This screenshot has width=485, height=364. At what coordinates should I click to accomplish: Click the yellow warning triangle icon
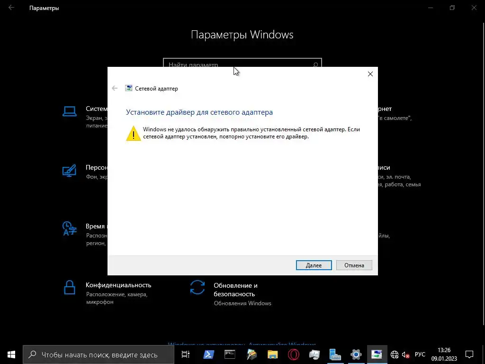point(134,133)
